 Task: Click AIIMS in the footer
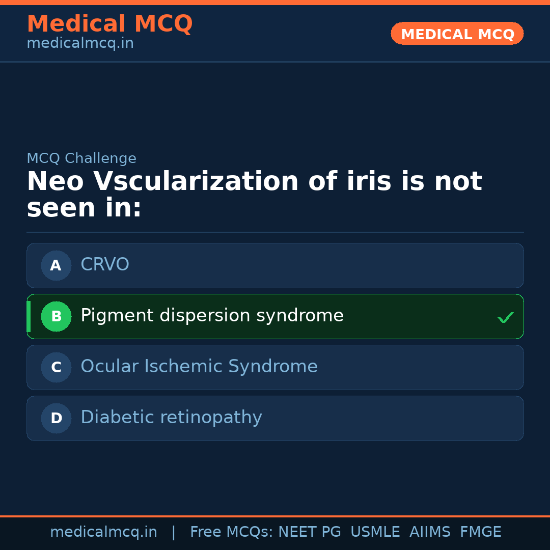(x=430, y=532)
